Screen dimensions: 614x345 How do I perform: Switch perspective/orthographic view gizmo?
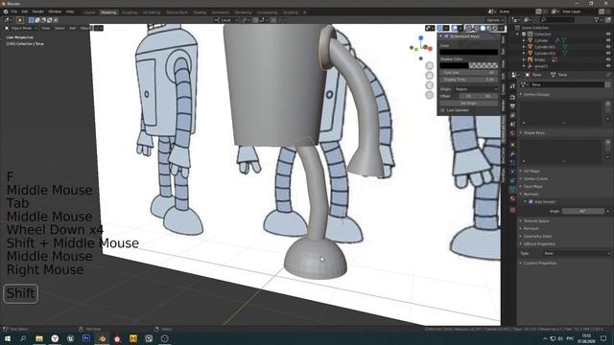[429, 95]
